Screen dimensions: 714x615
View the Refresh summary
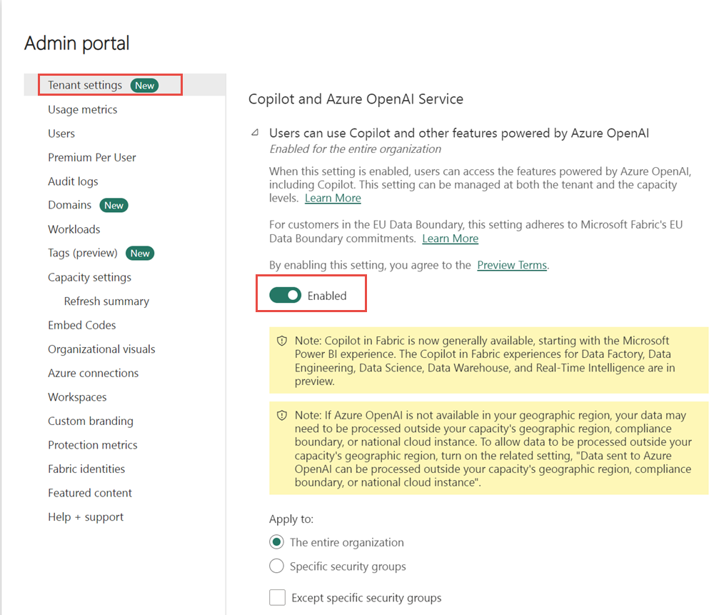tap(106, 301)
